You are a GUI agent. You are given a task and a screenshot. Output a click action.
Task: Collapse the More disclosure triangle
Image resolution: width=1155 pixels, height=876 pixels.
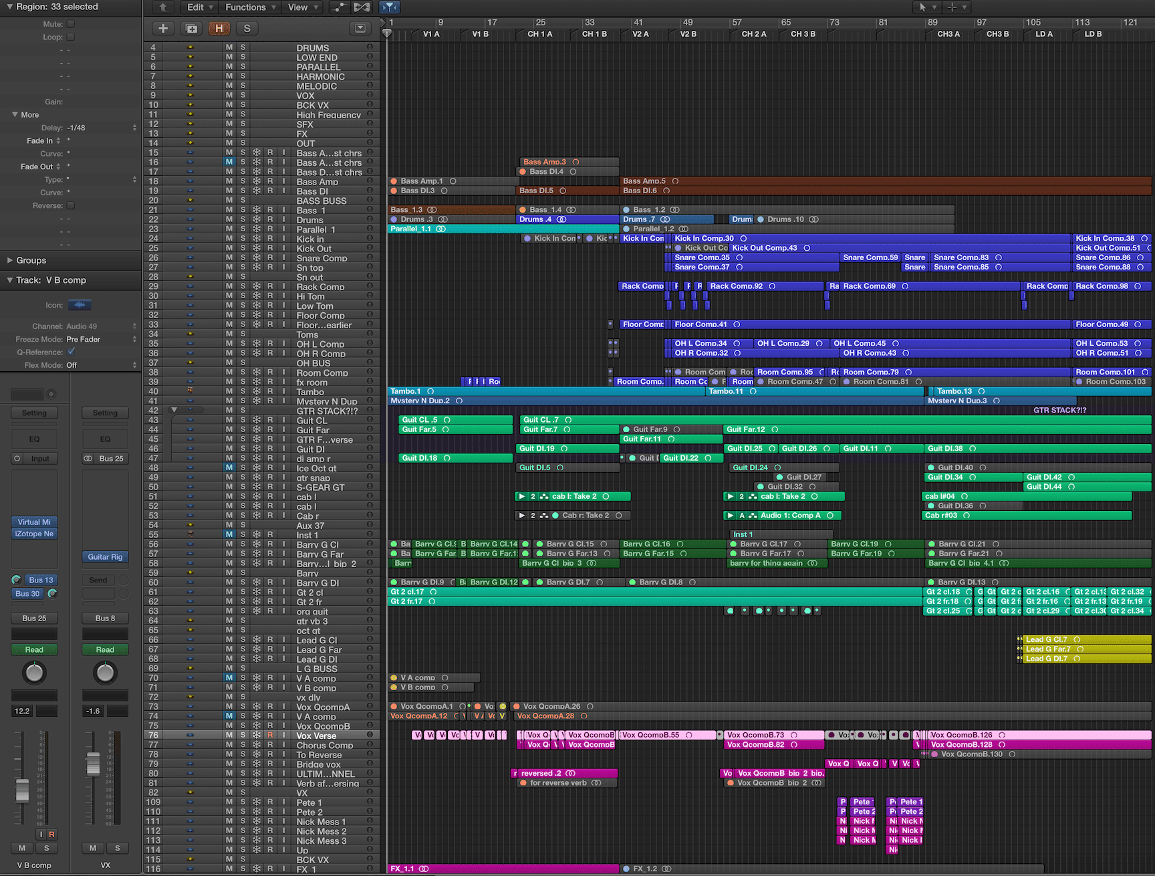coord(15,114)
